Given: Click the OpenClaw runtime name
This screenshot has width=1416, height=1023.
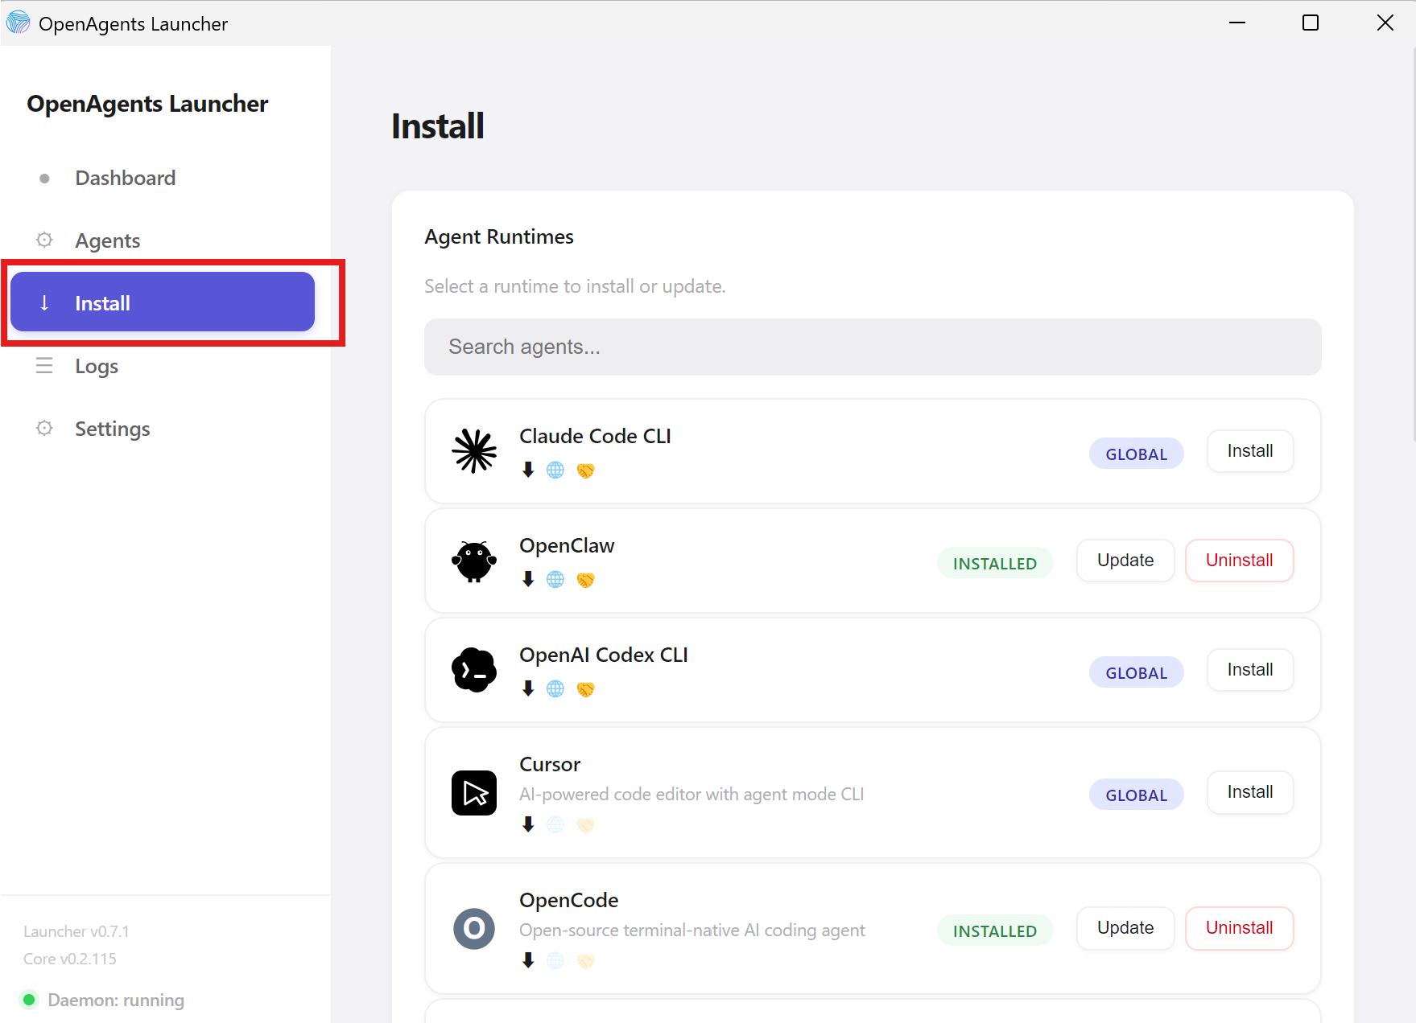Looking at the screenshot, I should pyautogui.click(x=567, y=545).
